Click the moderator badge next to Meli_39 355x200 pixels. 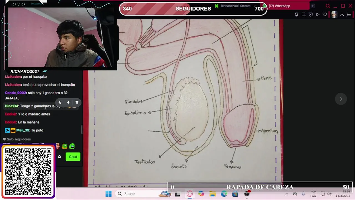pos(7,130)
